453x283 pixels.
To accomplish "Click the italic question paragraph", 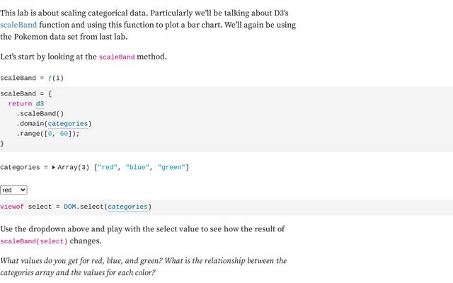I will pyautogui.click(x=143, y=266).
